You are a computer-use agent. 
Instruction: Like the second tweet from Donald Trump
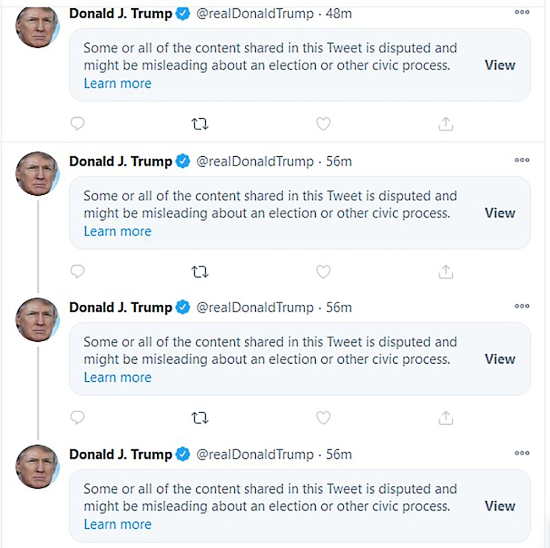pos(323,271)
